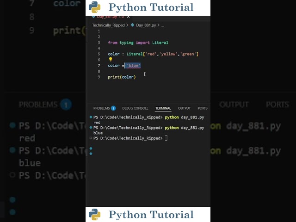This screenshot has height=222, width=296.
Task: Click the terminal cursor at the last prompt
Action: click(166, 138)
